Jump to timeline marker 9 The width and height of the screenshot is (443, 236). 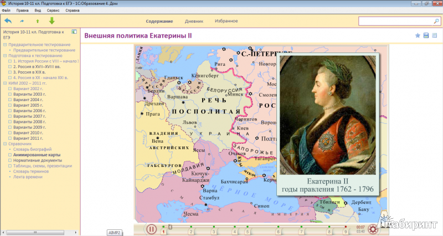345,232
